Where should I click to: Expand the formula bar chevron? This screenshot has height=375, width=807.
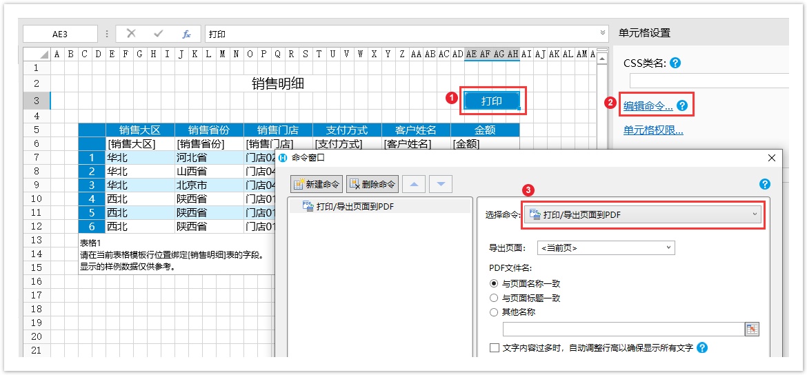(x=604, y=33)
